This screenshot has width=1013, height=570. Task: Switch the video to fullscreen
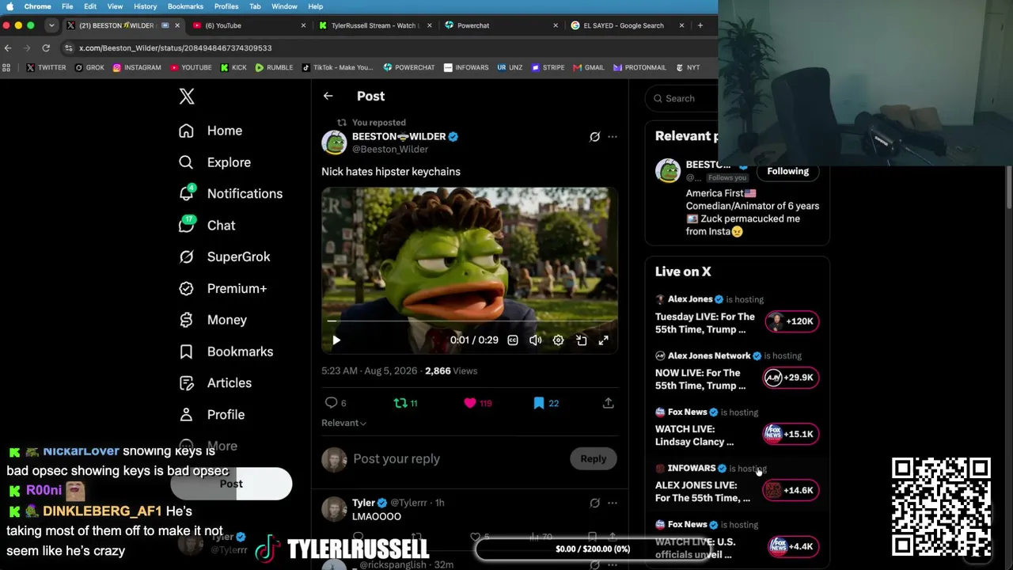coord(604,340)
